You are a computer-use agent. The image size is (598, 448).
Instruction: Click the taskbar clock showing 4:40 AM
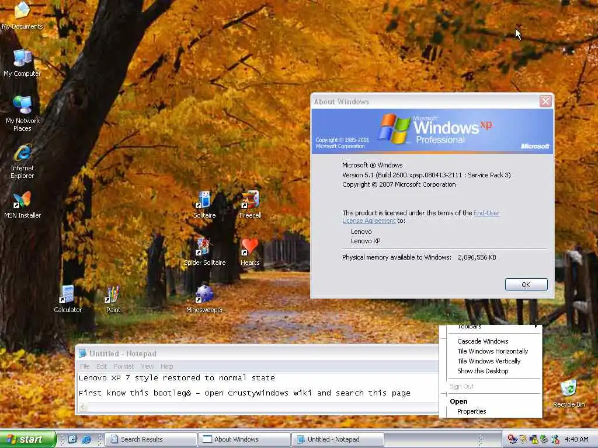(576, 439)
